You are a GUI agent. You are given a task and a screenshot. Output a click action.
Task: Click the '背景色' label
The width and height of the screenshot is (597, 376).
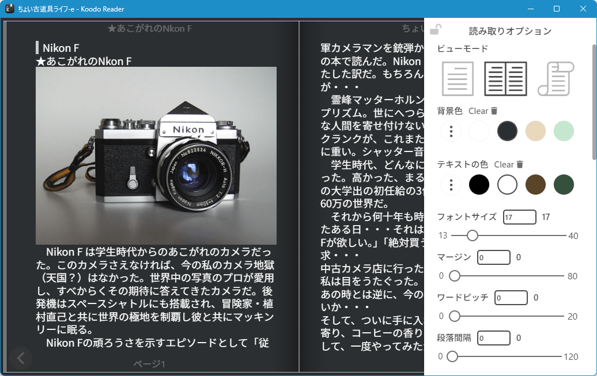tap(449, 111)
